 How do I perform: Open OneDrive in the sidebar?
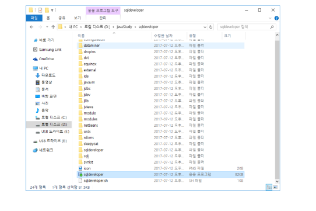click(x=43, y=59)
